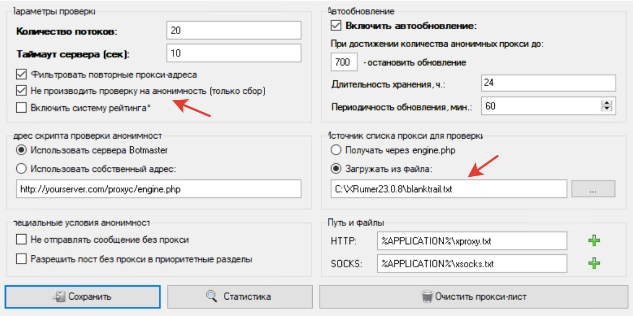The width and height of the screenshot is (633, 316).
Task: Choose "Загружать из файла" radio option
Action: (336, 169)
